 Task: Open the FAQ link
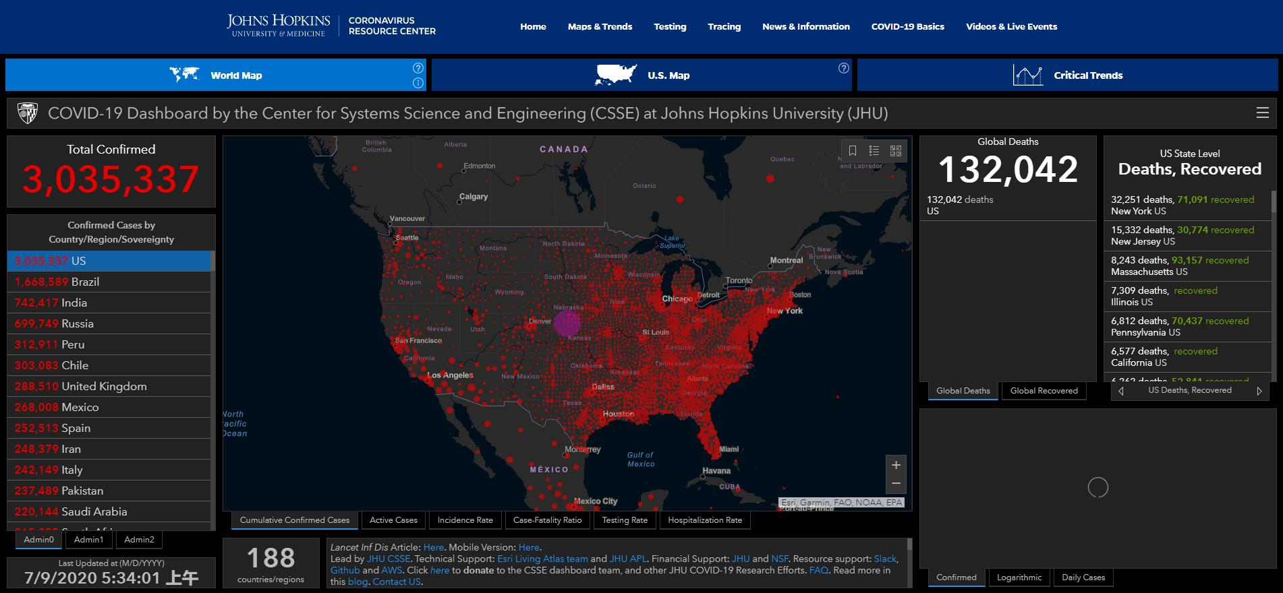818,570
